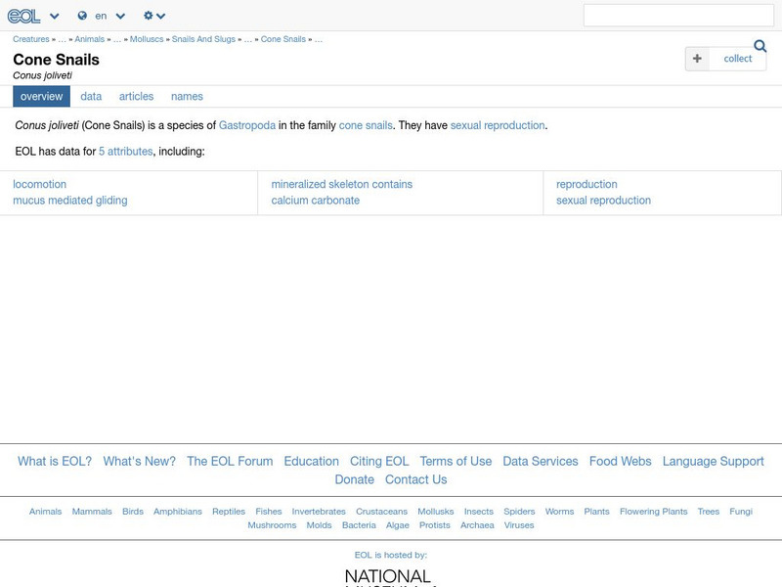
Task: Open sexual reproduction link in summary
Action: point(498,125)
